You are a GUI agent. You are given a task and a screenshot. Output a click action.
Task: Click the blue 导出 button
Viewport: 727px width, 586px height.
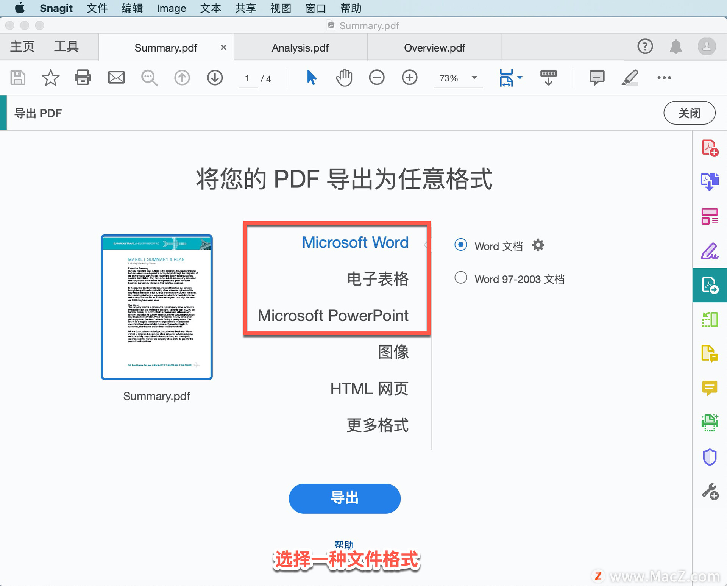point(345,498)
